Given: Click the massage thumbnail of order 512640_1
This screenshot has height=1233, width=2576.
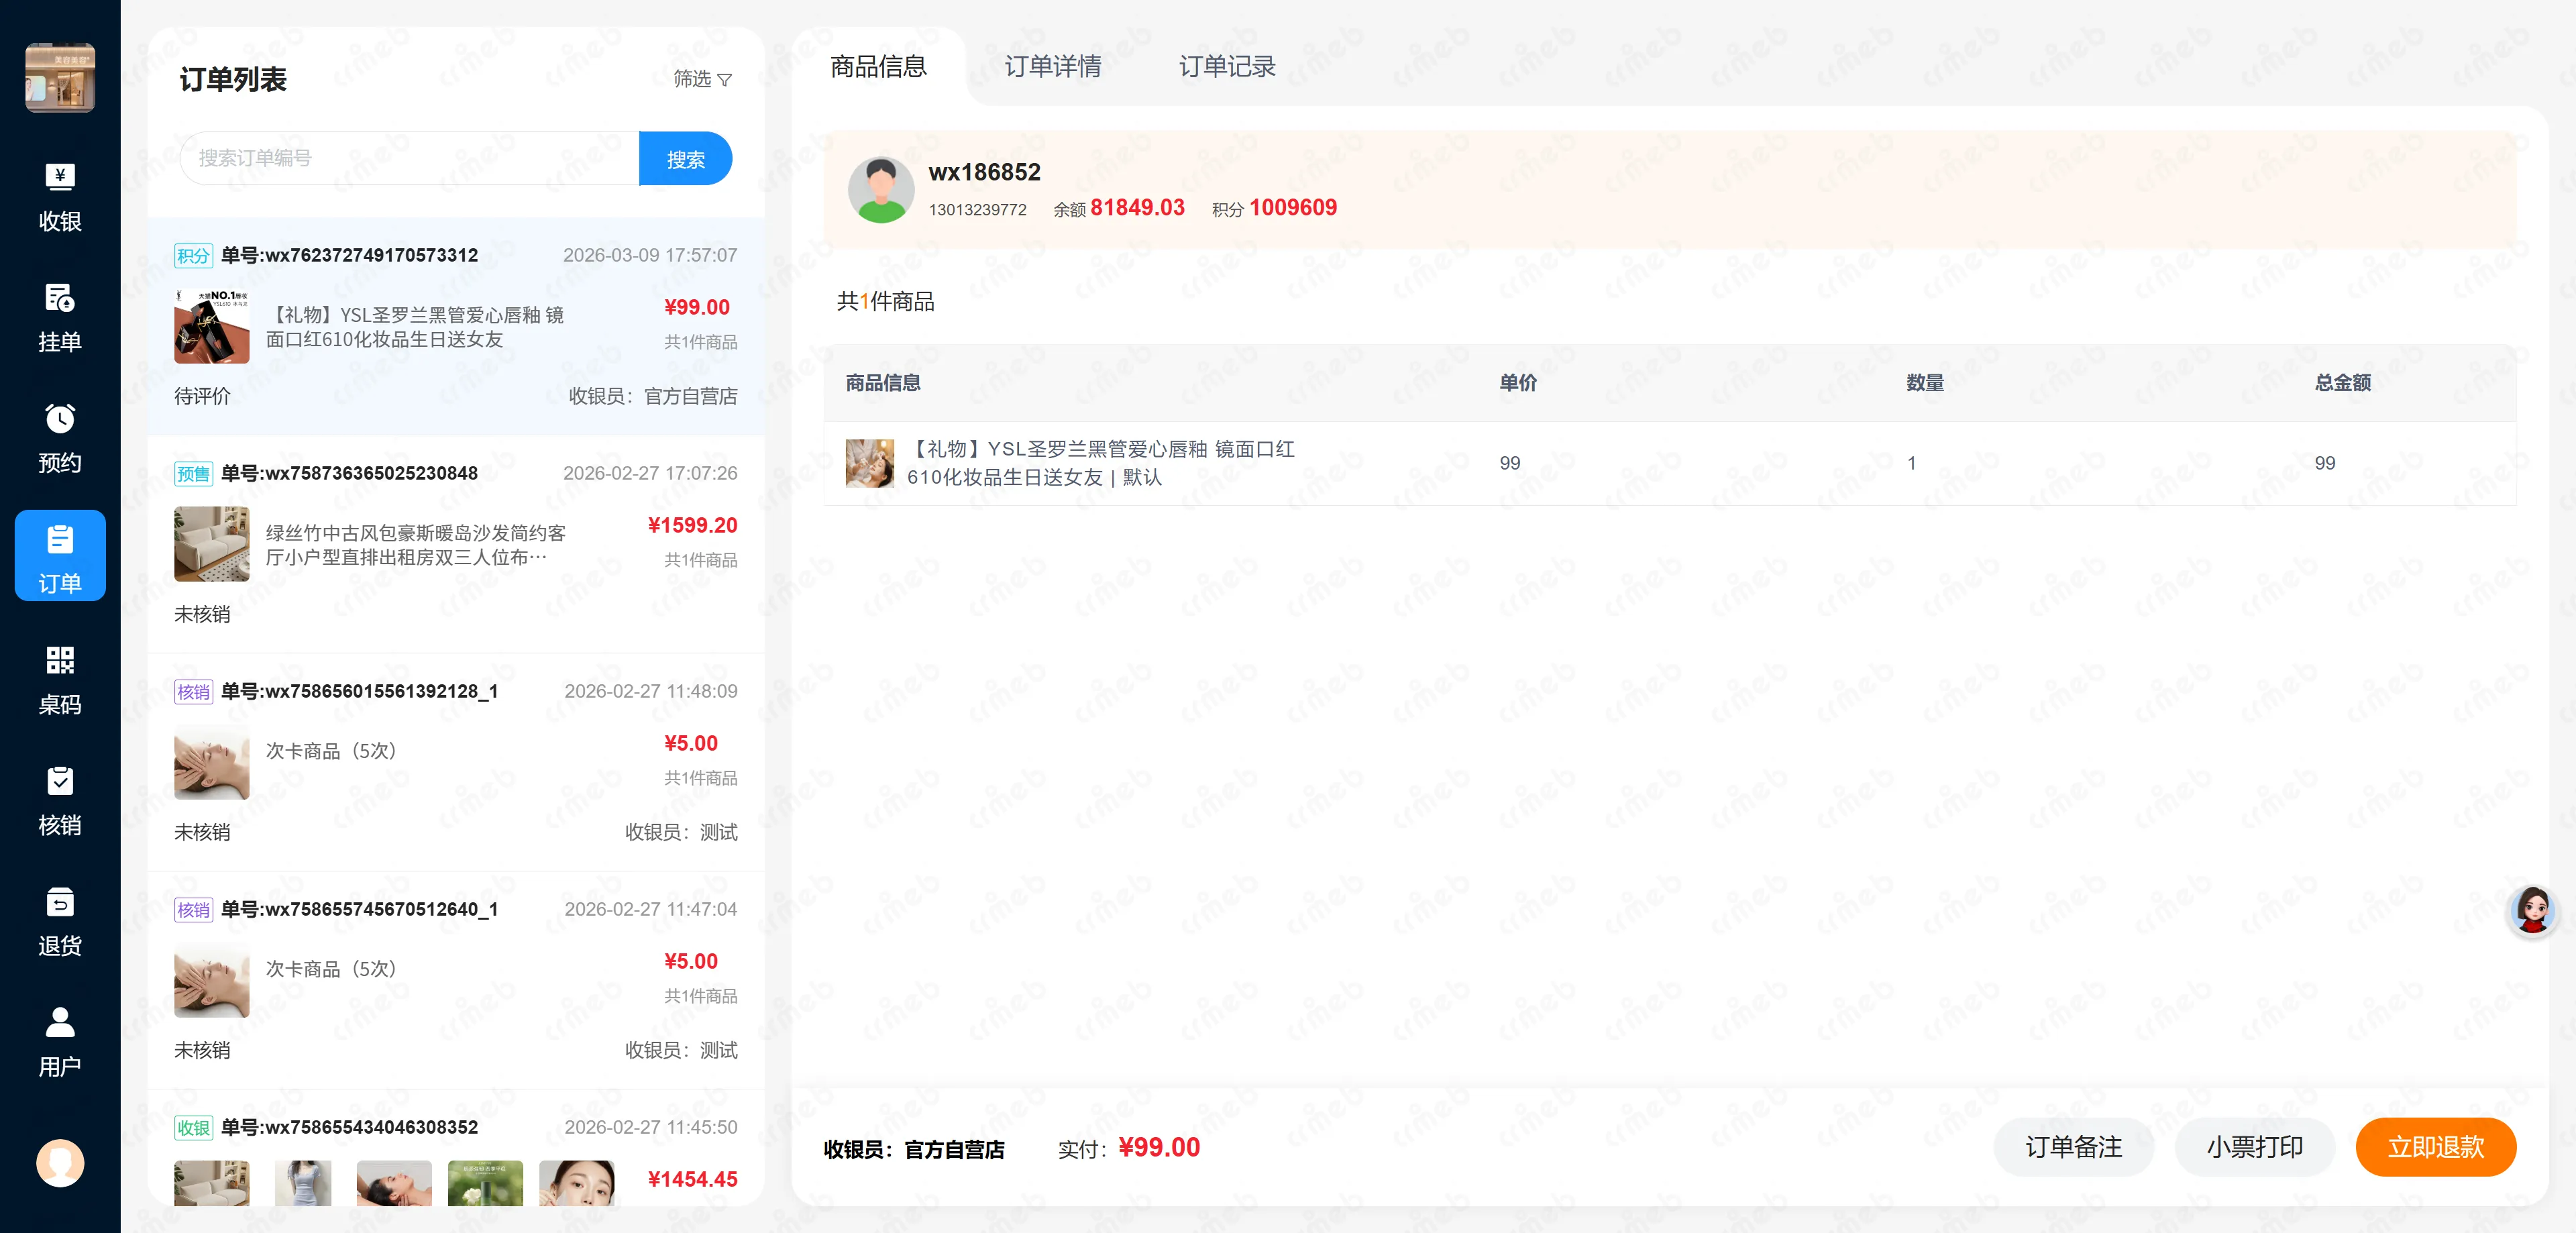Looking at the screenshot, I should click(211, 980).
